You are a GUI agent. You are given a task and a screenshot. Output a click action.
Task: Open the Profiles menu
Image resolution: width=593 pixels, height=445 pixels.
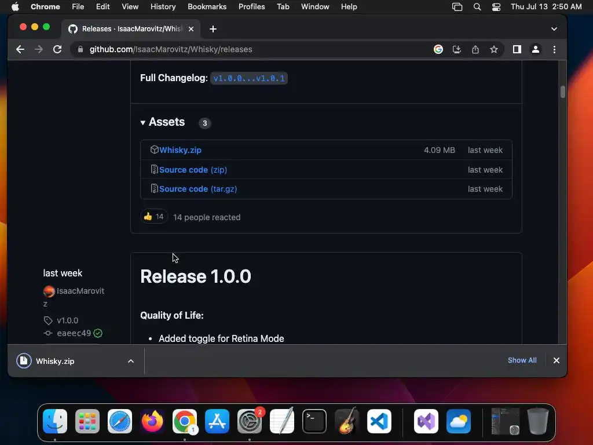click(251, 6)
